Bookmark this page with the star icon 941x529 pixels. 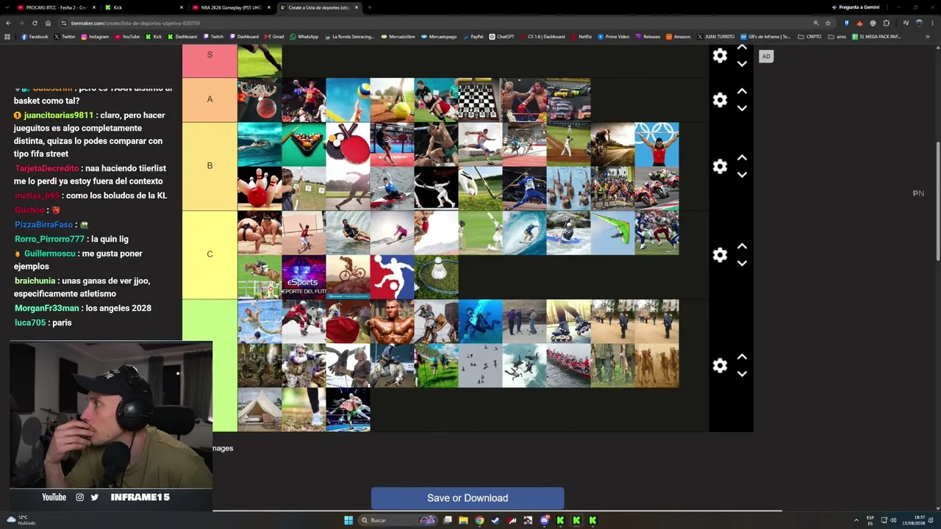point(828,23)
